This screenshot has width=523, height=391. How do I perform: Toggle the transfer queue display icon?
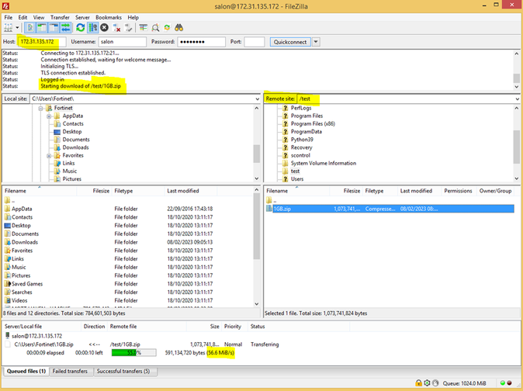coord(67,28)
